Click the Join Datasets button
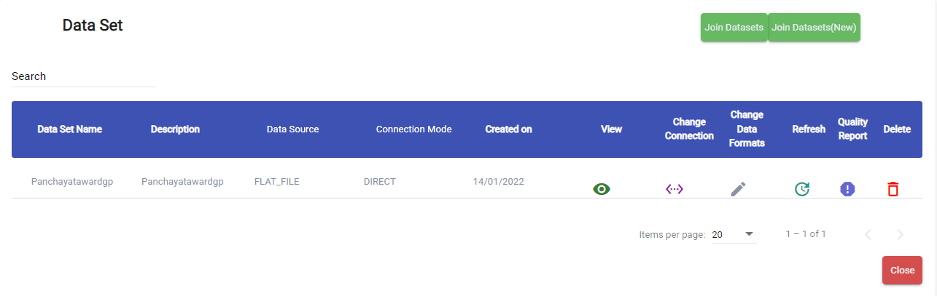The image size is (937, 296). (734, 28)
